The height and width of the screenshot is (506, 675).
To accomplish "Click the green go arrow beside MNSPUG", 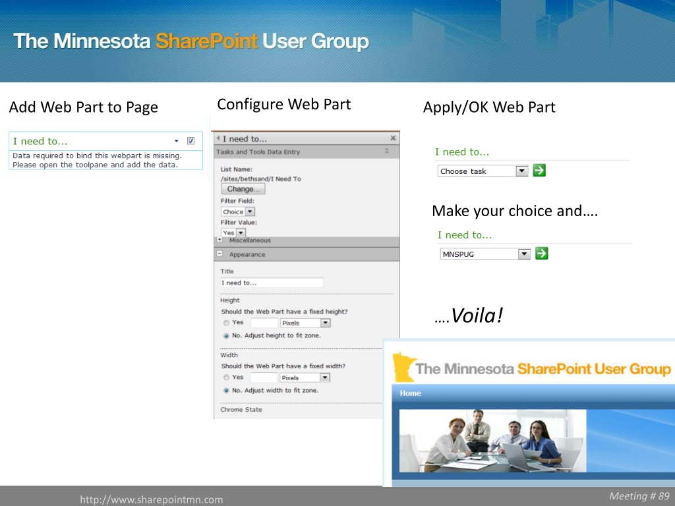I will [x=542, y=254].
